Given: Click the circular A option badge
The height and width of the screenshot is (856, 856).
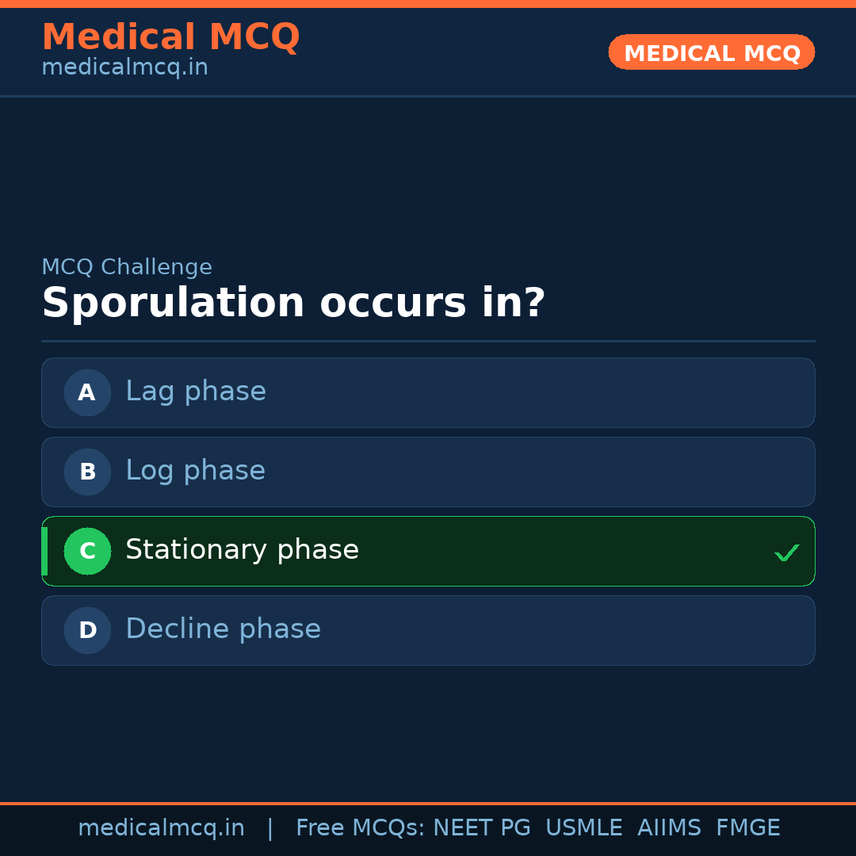Looking at the screenshot, I should tap(87, 392).
